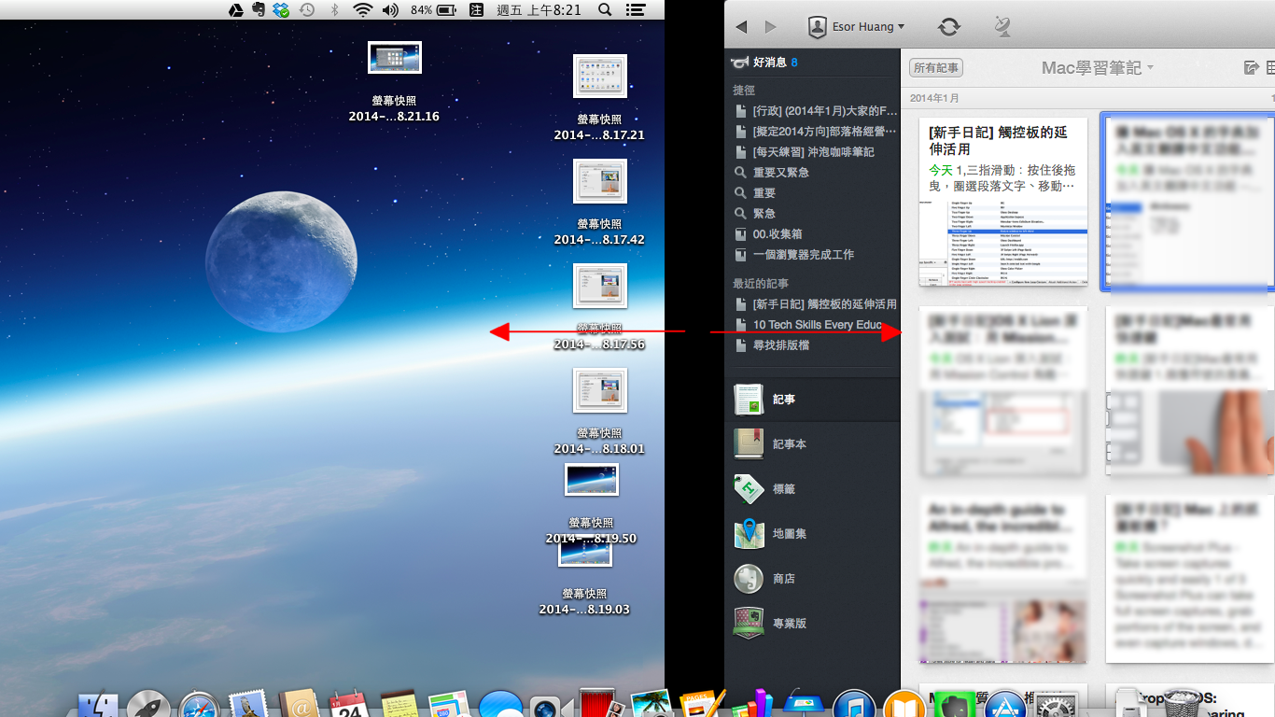Open shortcut [行政] (2014年1月)大家的F…
This screenshot has width=1275, height=717.
816,111
